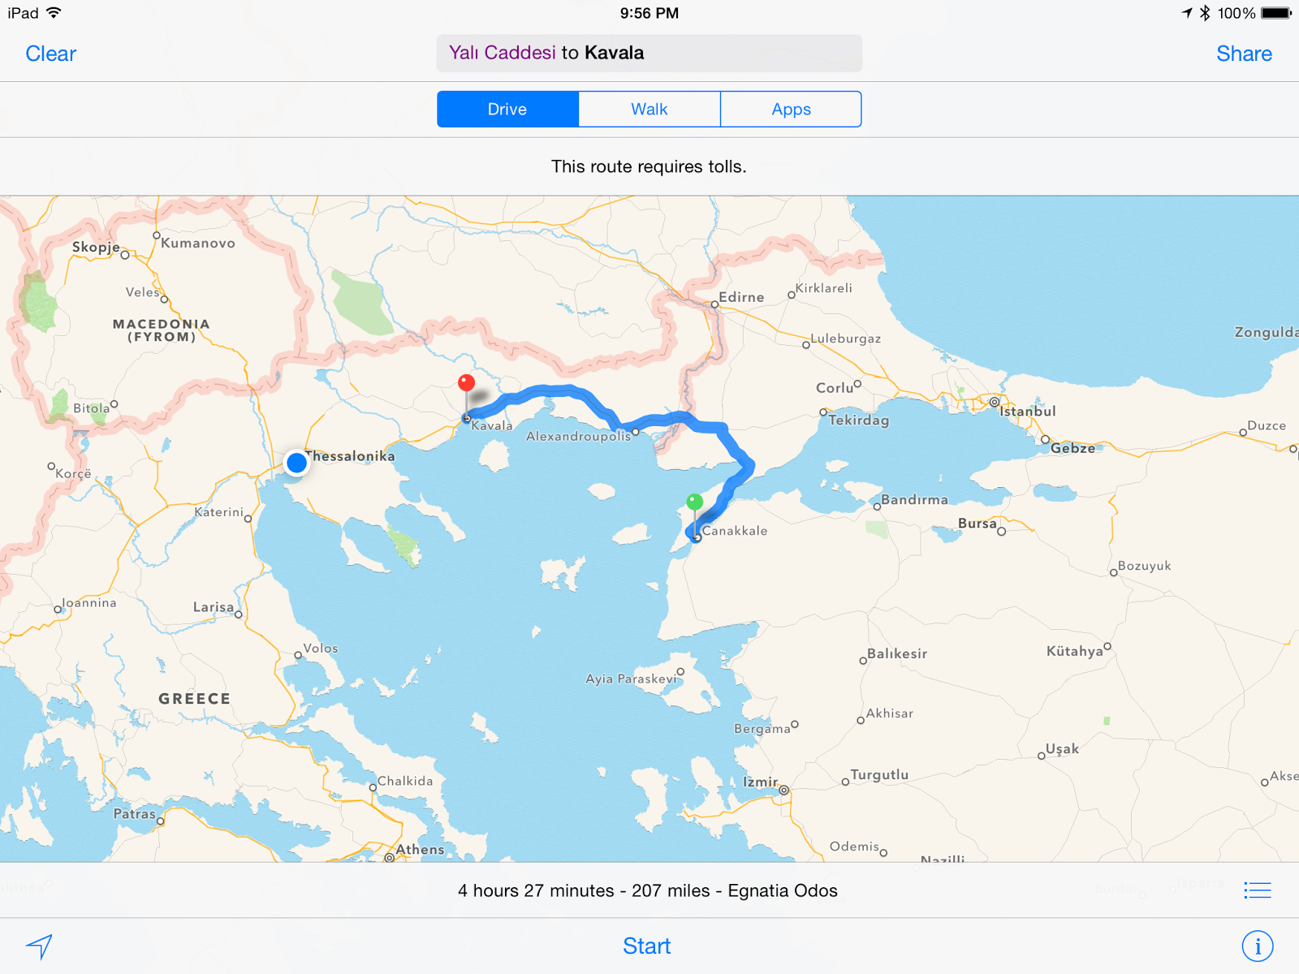Tap the battery indicator in the status bar

tap(1275, 12)
